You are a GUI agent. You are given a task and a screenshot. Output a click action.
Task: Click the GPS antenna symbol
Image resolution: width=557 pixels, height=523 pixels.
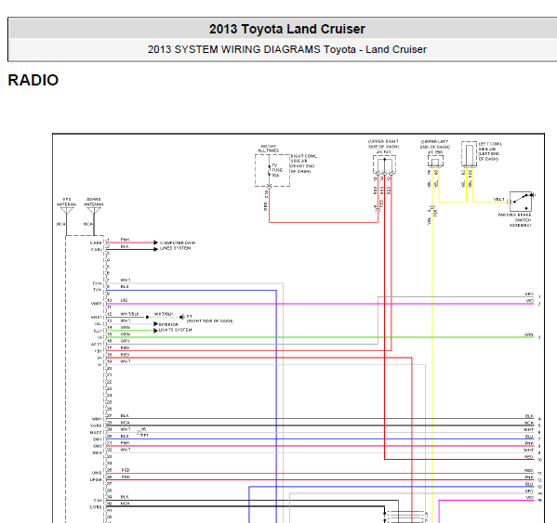click(x=66, y=211)
